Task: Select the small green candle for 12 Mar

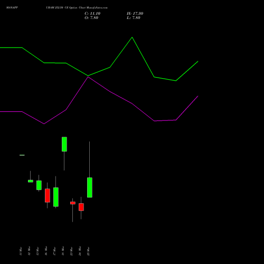Action: point(31,181)
